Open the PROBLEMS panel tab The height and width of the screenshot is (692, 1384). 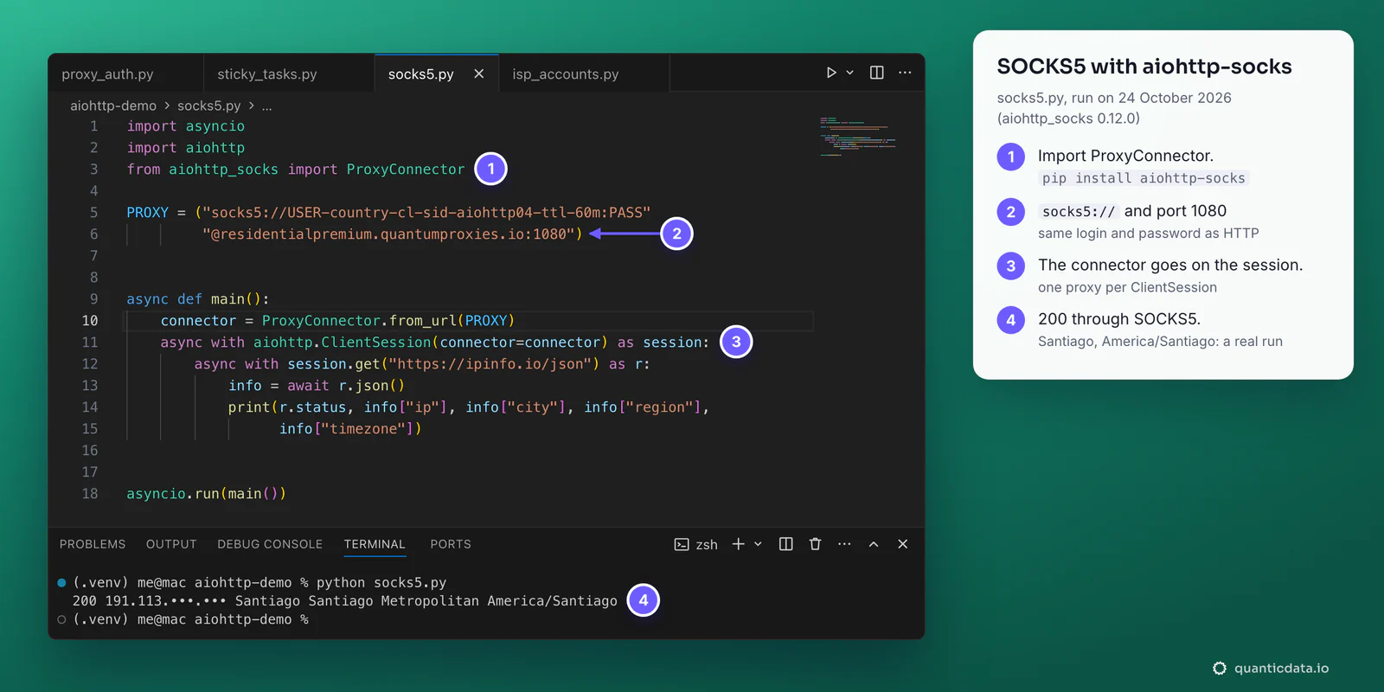tap(93, 544)
